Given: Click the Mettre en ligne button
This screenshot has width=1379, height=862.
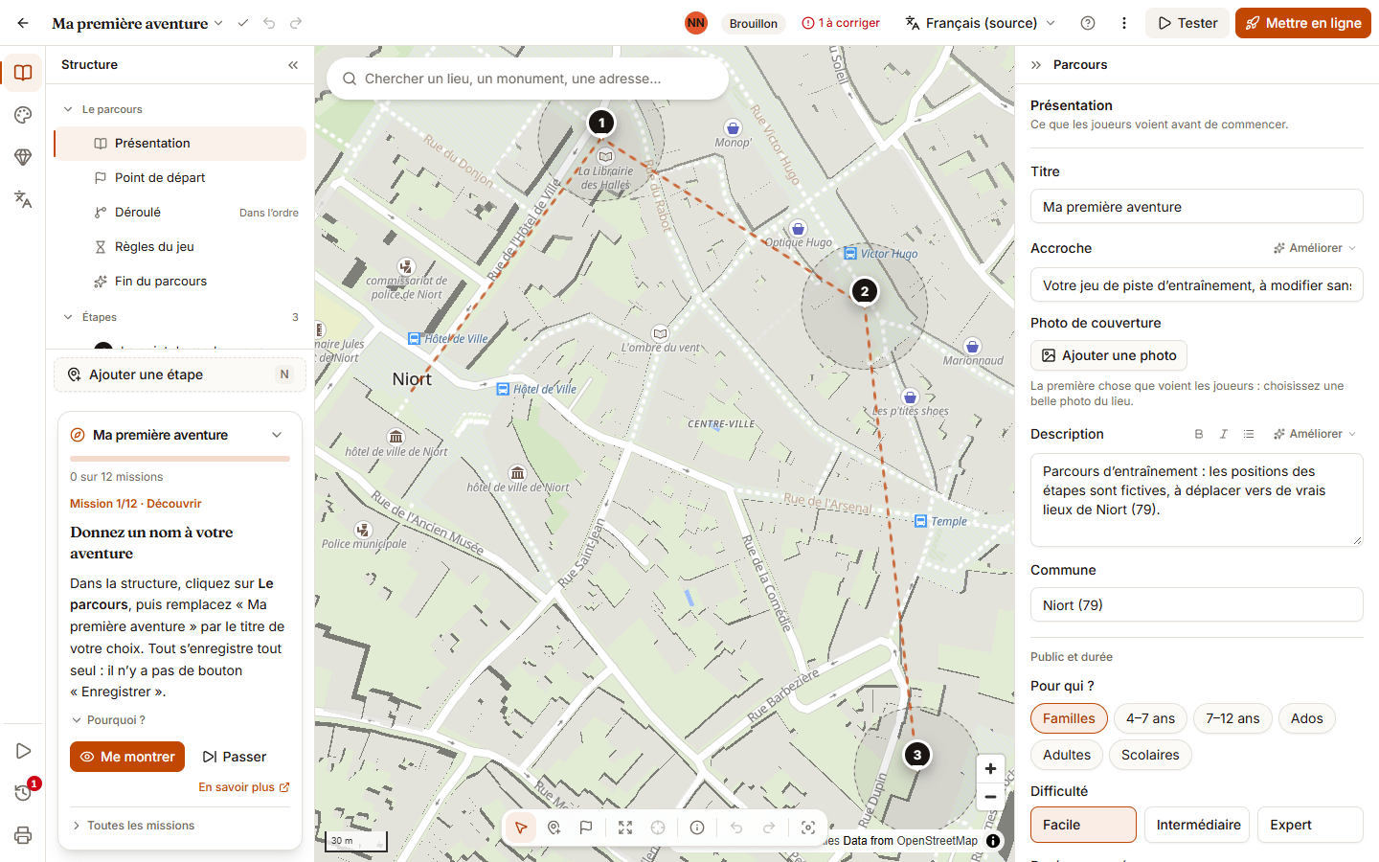Looking at the screenshot, I should (x=1303, y=23).
